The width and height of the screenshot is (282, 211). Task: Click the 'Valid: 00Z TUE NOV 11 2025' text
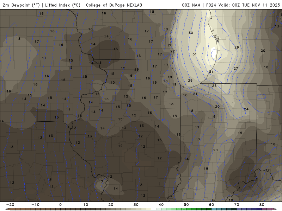click(249, 5)
